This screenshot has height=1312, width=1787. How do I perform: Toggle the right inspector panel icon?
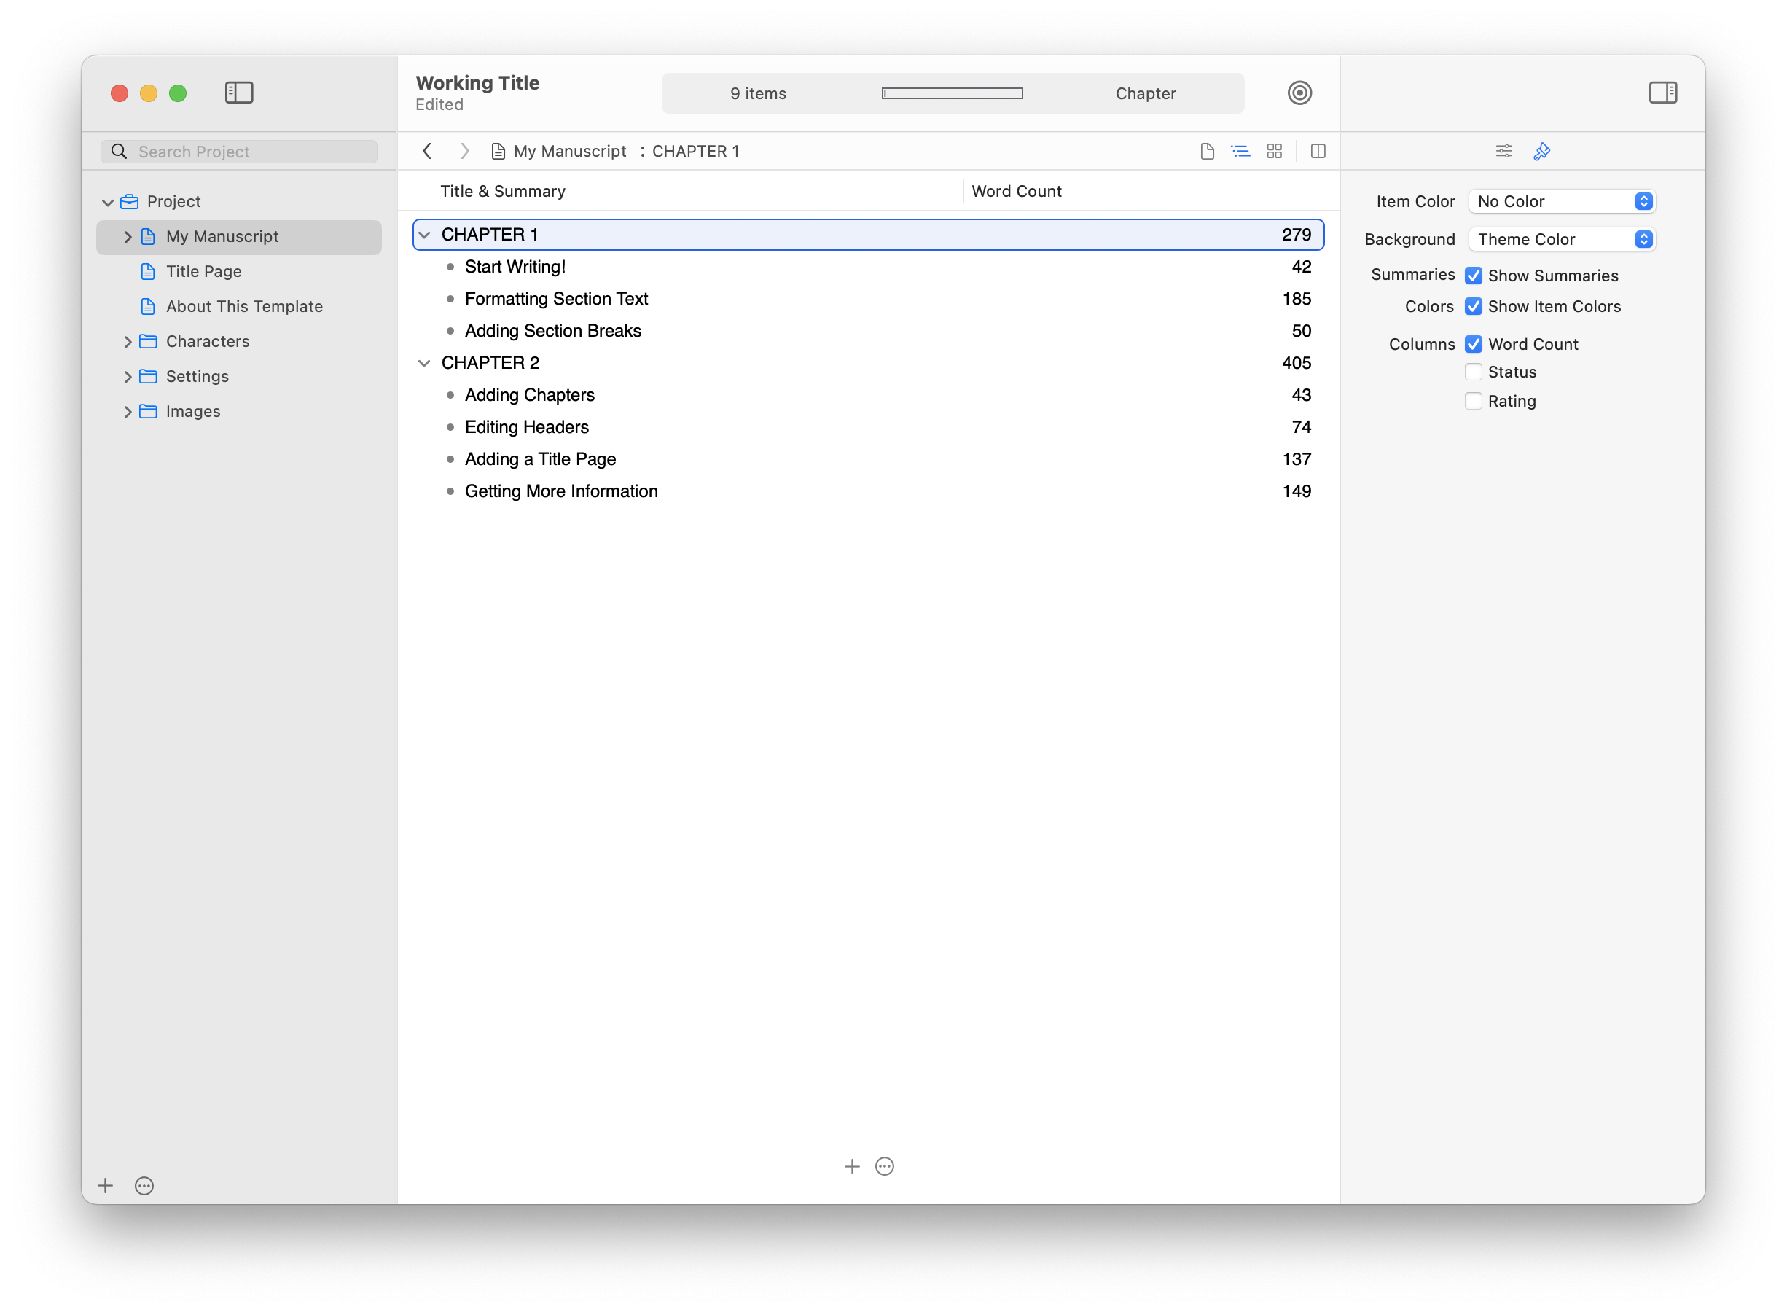[1662, 93]
